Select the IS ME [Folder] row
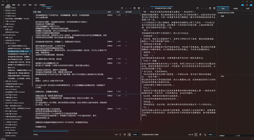This screenshot has height=140, width=254. click(x=10, y=130)
